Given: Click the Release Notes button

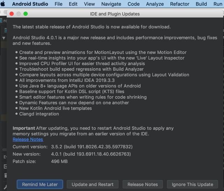Looking at the screenshot, I should (x=143, y=184).
